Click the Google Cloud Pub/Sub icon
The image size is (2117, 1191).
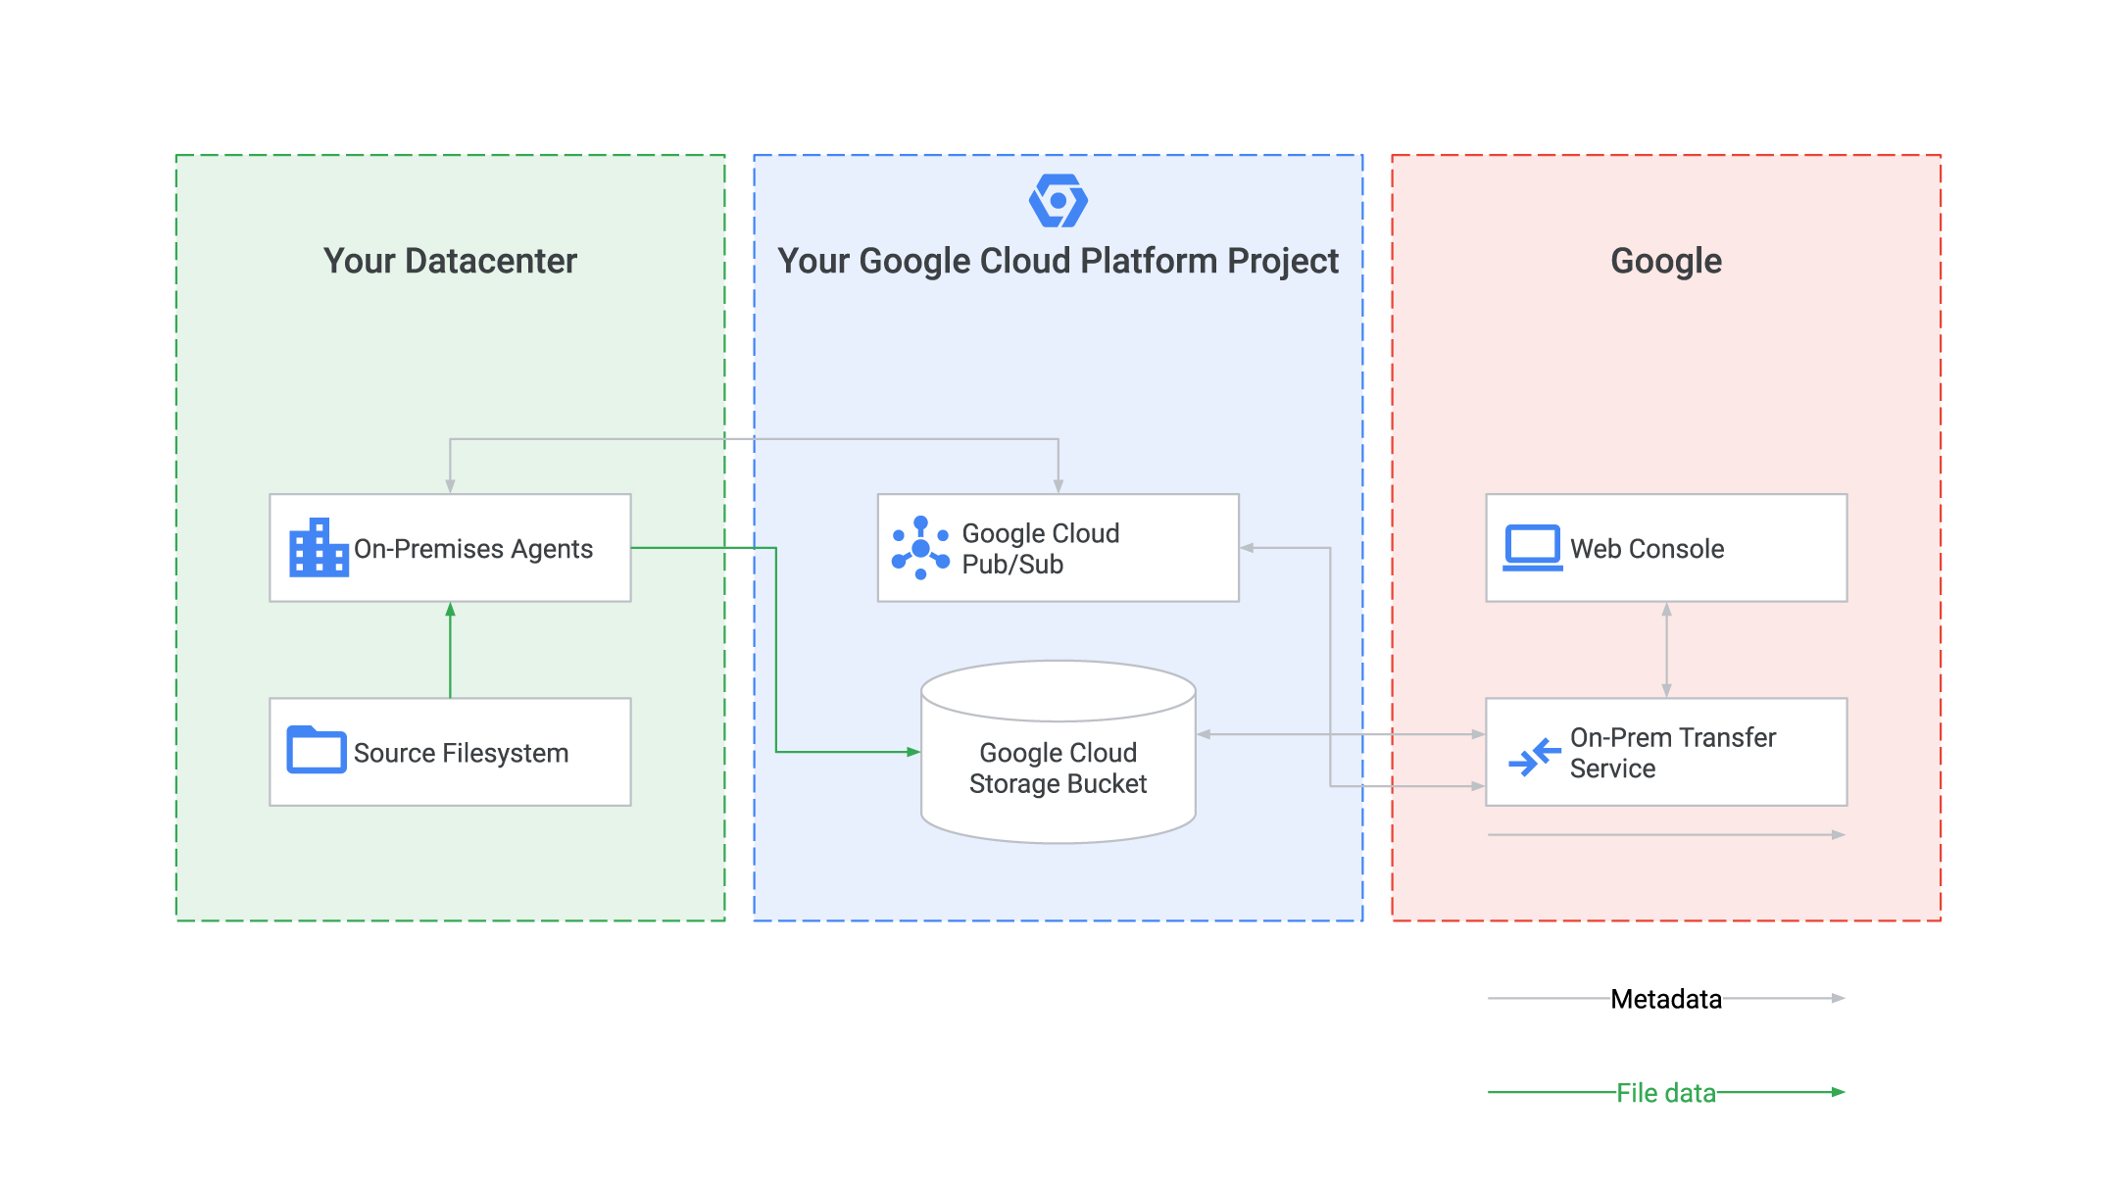(x=920, y=547)
